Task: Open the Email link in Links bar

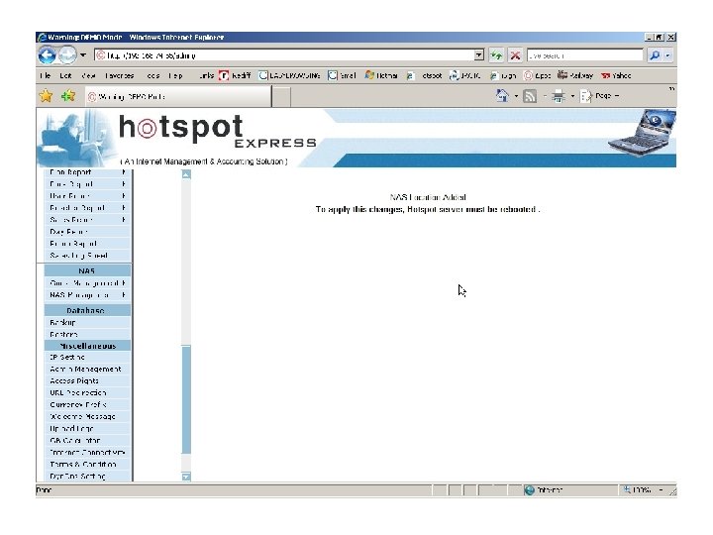Action: tap(342, 75)
